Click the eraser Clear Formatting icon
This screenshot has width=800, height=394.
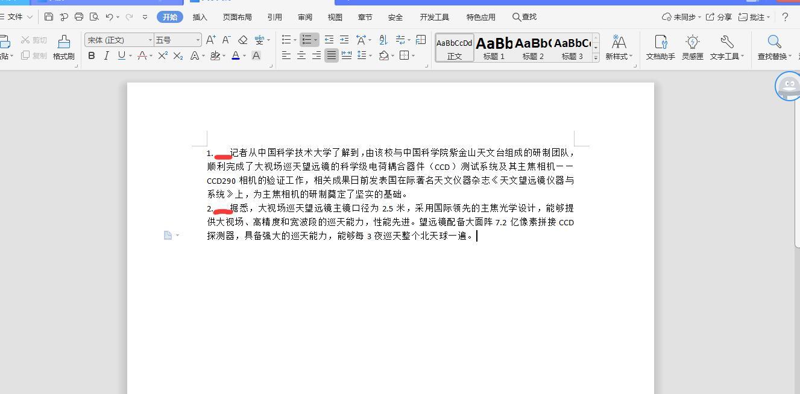click(242, 40)
